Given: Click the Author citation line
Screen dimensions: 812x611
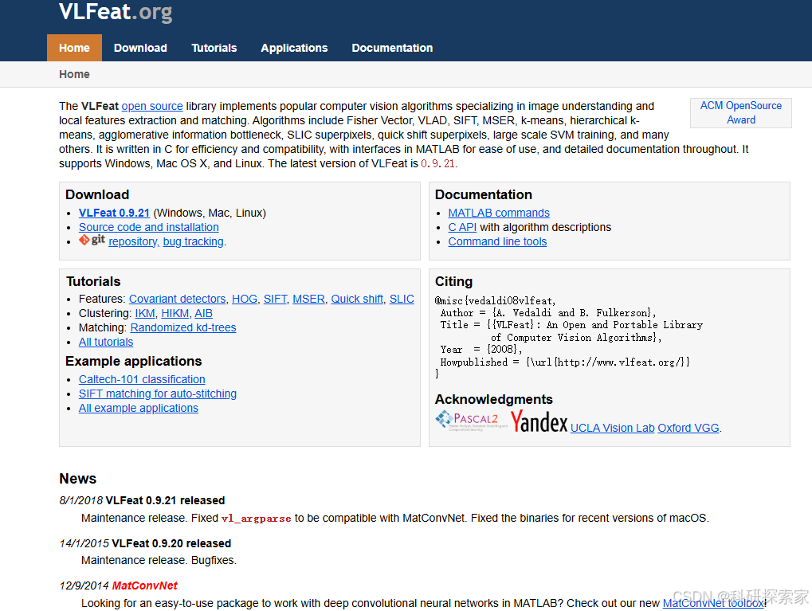Looking at the screenshot, I should 548,313.
